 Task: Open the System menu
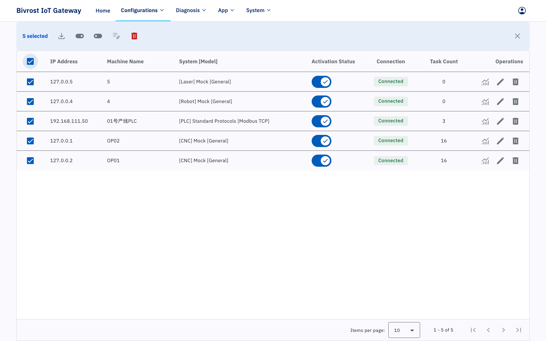click(259, 10)
